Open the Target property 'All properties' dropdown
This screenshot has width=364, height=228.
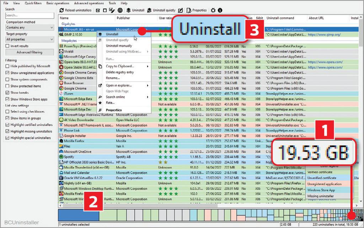[30, 40]
